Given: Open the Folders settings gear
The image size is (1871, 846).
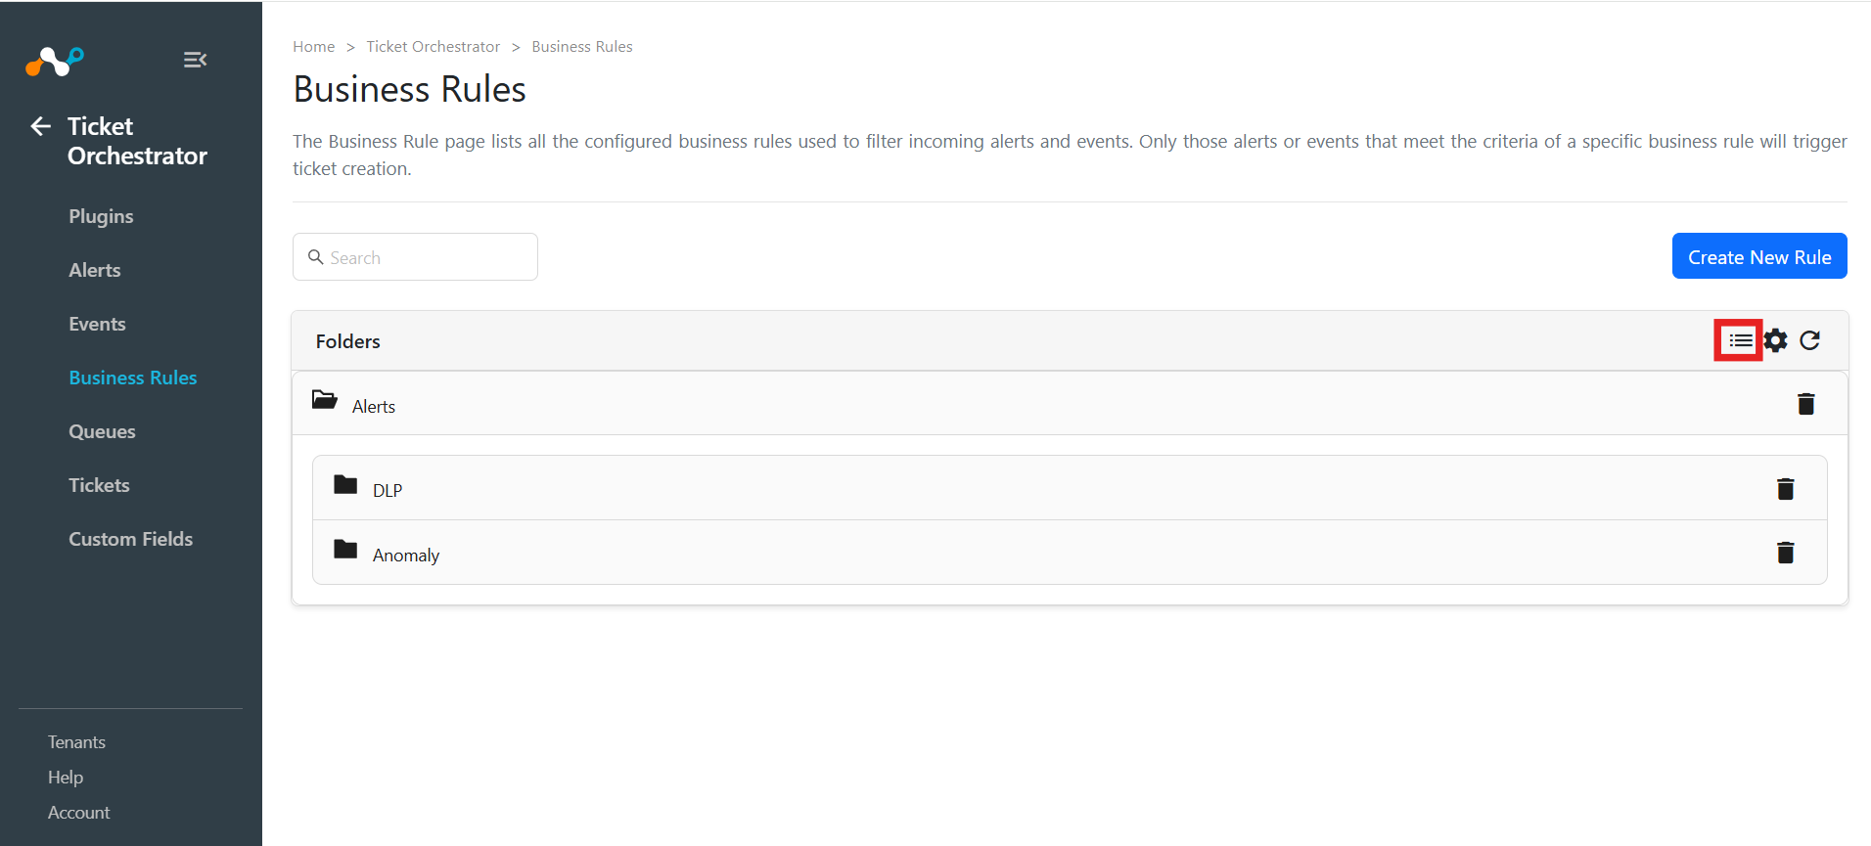Looking at the screenshot, I should point(1775,340).
